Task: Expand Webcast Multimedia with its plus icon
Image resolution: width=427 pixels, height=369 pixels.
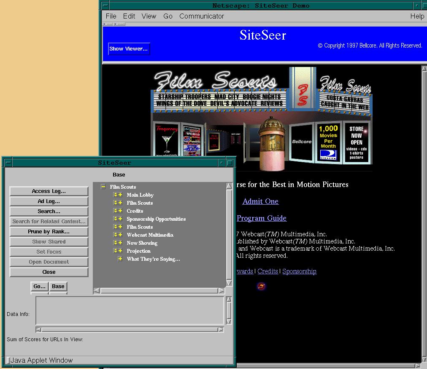Action: (120, 235)
